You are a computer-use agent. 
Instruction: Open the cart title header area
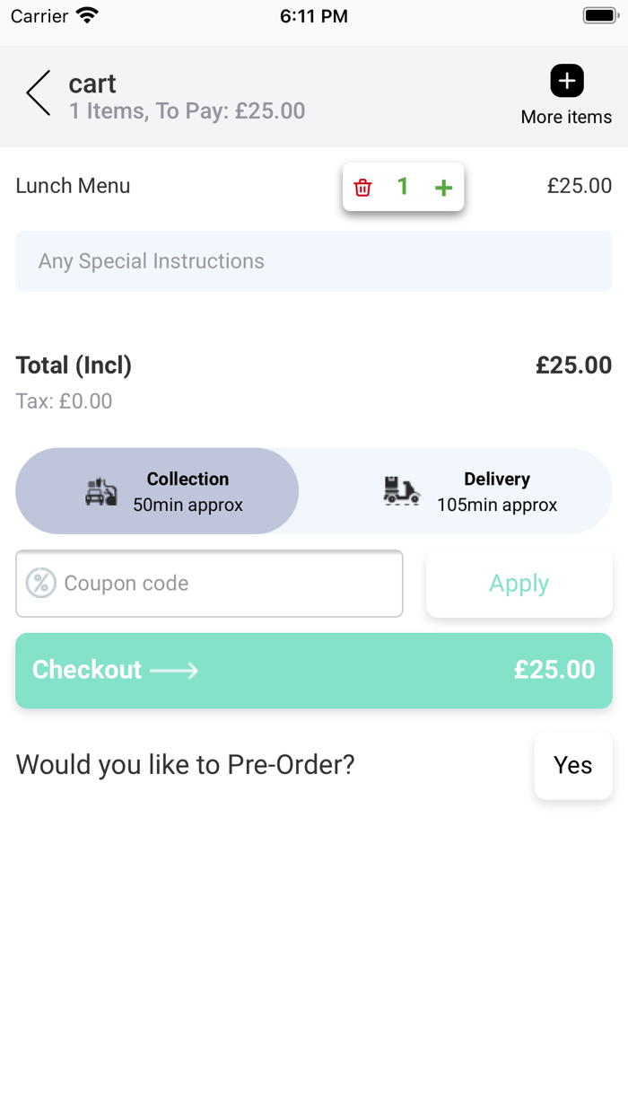92,84
